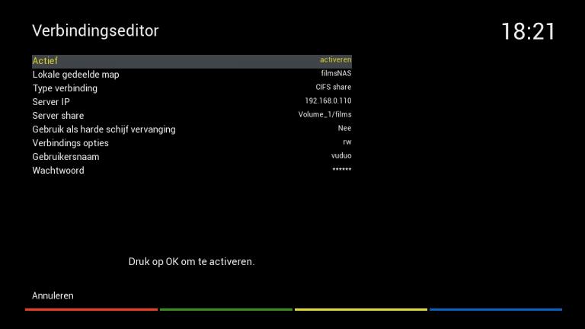Image resolution: width=585 pixels, height=329 pixels.
Task: Edit the Volume_1/films share path
Action: point(324,114)
